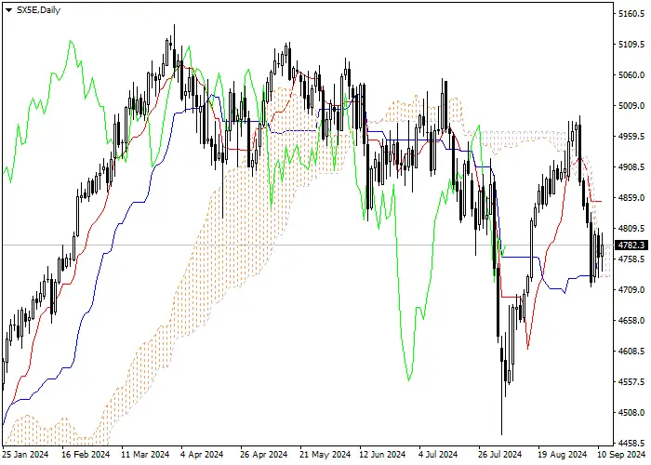Screen dimensions: 651x465
Task: Click the 4709.0 price axis label
Action: (631, 289)
